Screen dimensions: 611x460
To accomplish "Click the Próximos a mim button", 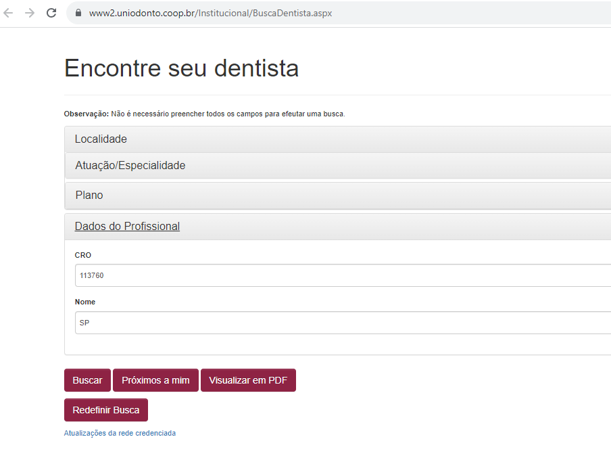I will [155, 380].
